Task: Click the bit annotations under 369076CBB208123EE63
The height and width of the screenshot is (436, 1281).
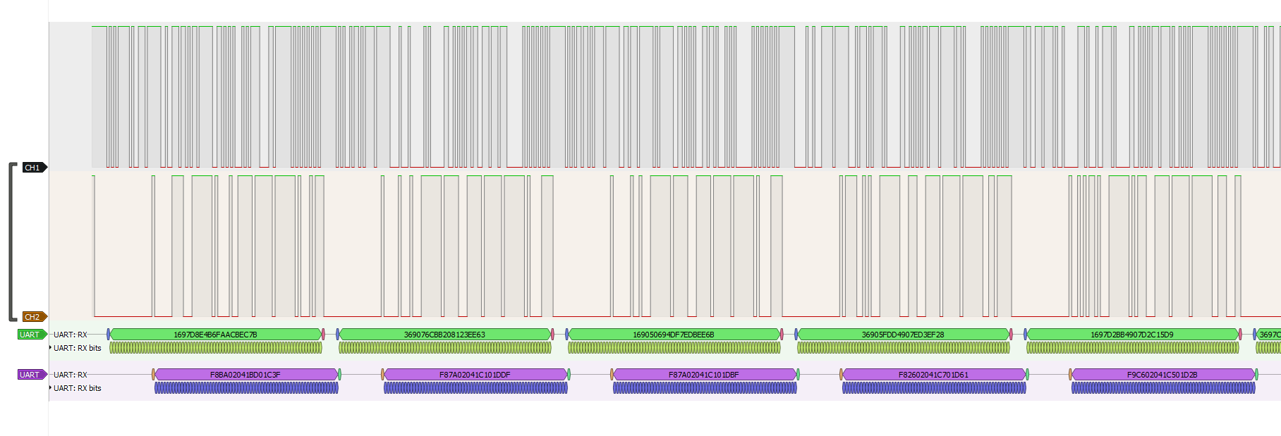Action: [x=445, y=348]
